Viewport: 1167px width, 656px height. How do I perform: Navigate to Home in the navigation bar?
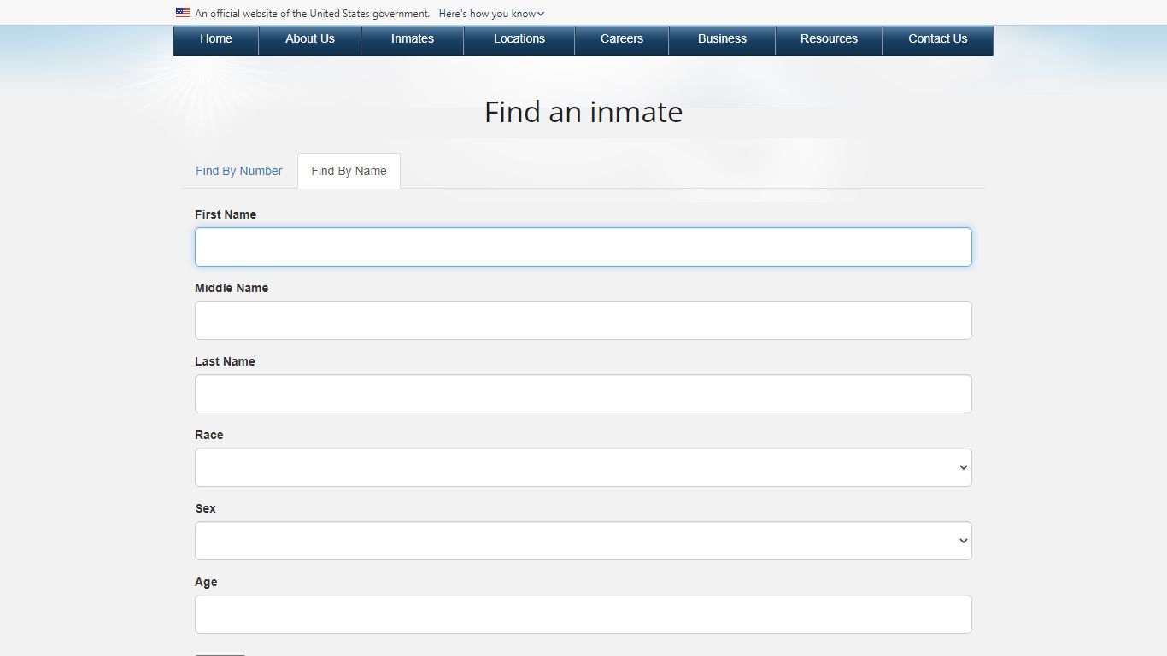tap(215, 39)
